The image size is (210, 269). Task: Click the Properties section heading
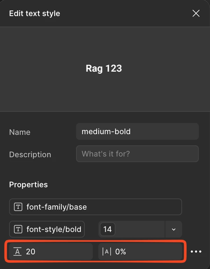click(x=29, y=184)
